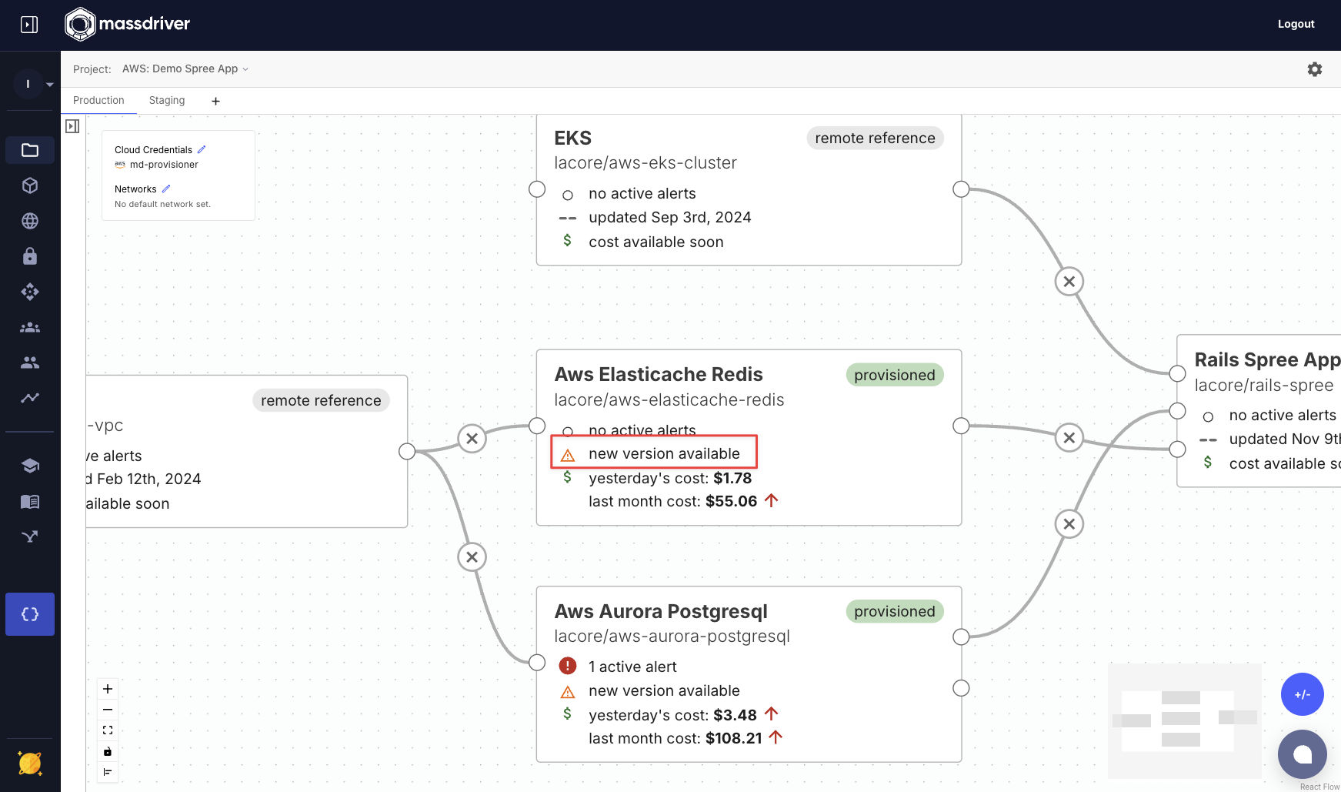Zoom in on the canvas
The width and height of the screenshot is (1341, 792).
point(108,689)
